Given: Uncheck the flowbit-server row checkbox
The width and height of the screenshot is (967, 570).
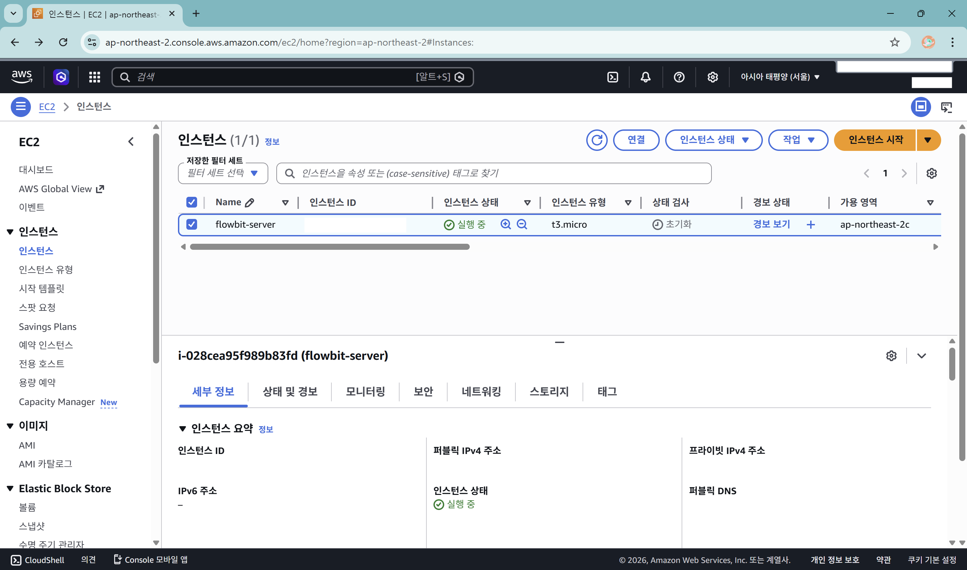Looking at the screenshot, I should click(192, 224).
